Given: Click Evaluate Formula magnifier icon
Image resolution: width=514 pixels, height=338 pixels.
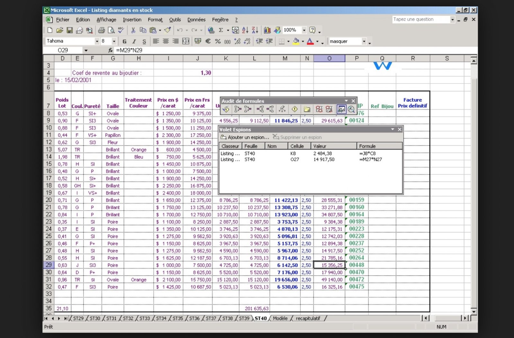Looking at the screenshot, I should [351, 109].
